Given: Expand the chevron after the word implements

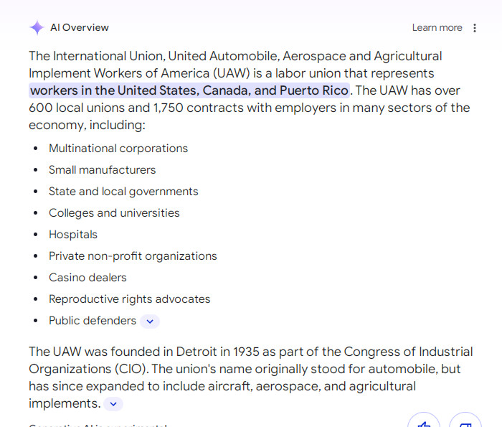Looking at the screenshot, I should [113, 404].
